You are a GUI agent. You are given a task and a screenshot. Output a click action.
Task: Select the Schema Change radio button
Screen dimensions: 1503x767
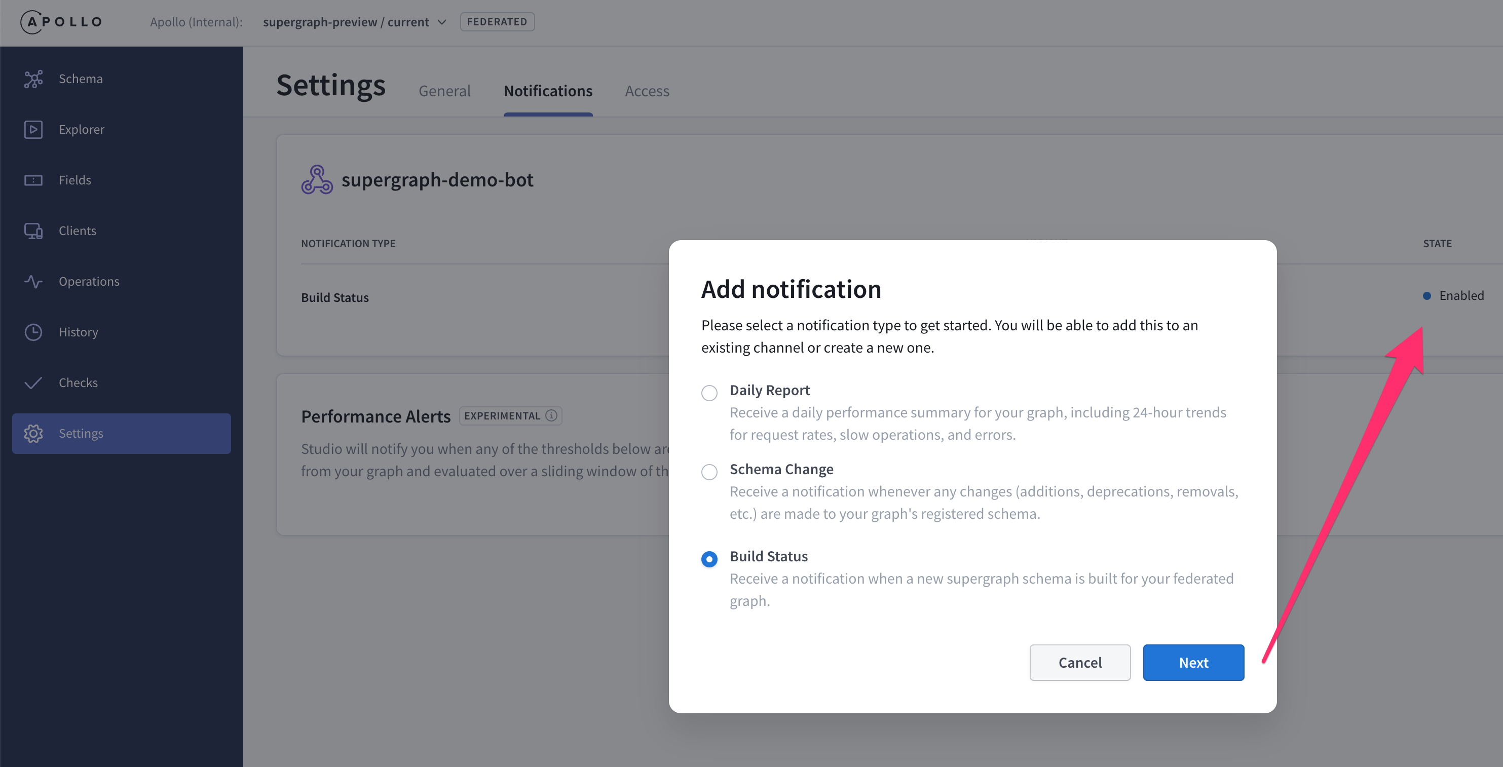[708, 470]
